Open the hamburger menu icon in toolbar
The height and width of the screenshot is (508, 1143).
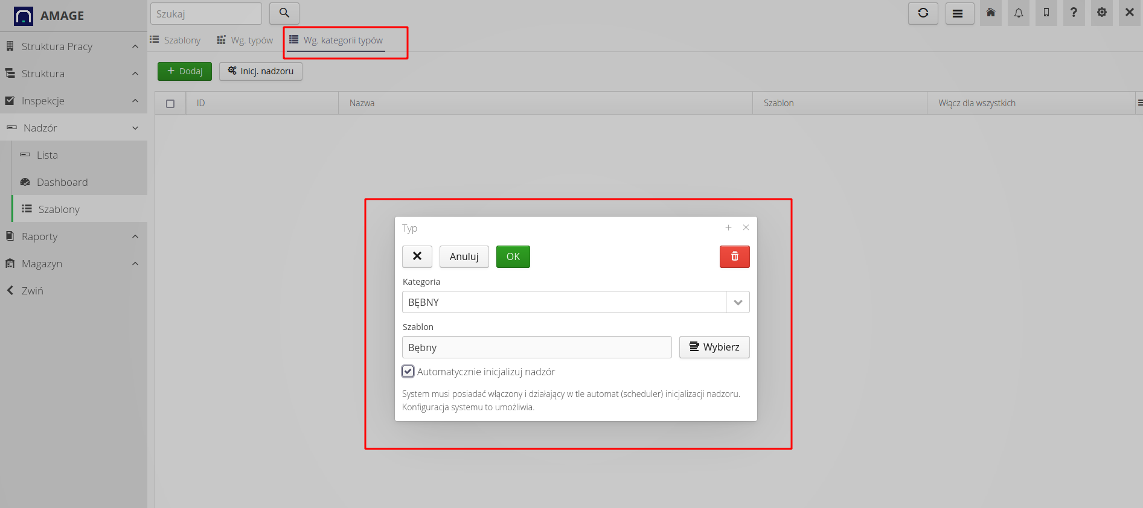coord(957,13)
